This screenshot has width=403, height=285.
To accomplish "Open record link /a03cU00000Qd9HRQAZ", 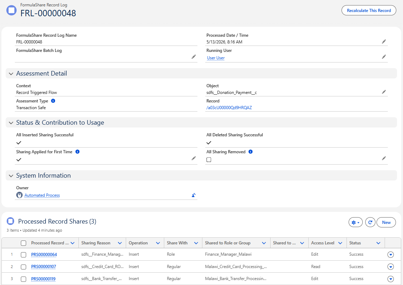I will 229,107.
